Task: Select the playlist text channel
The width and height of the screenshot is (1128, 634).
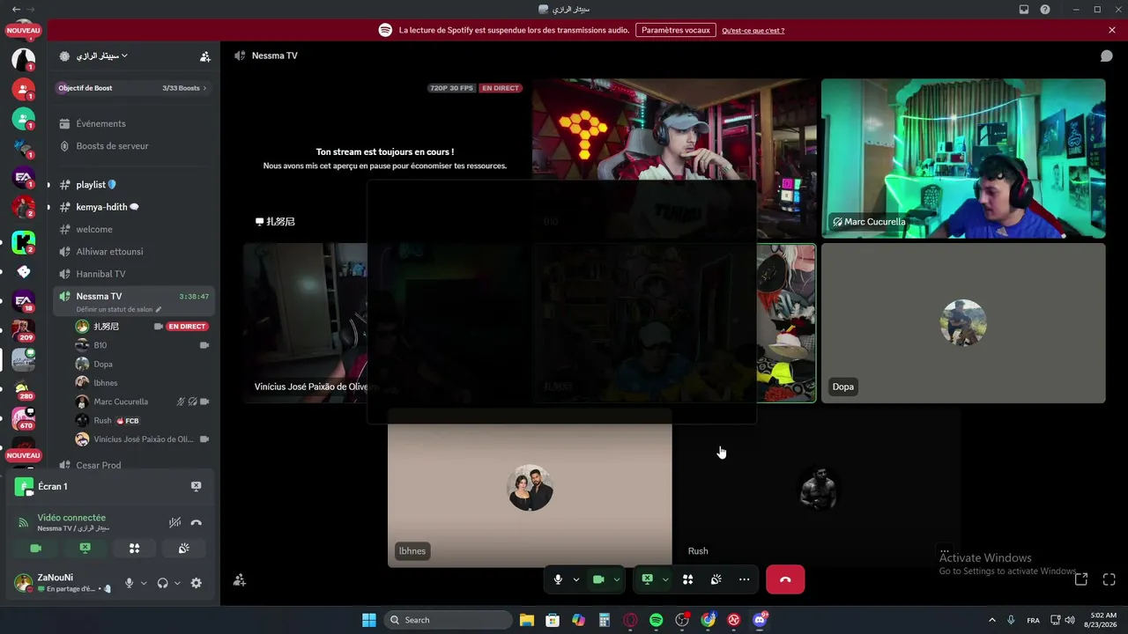Action: [134, 185]
